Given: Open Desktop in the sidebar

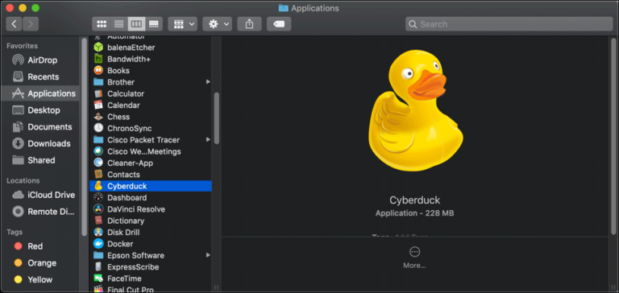Looking at the screenshot, I should point(39,110).
